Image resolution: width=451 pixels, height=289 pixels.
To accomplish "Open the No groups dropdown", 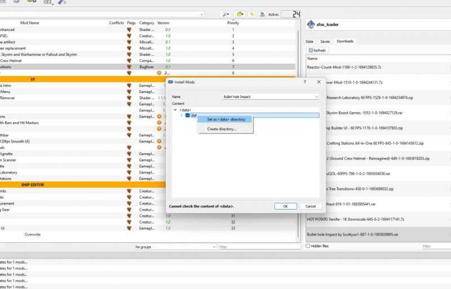I will point(175,247).
